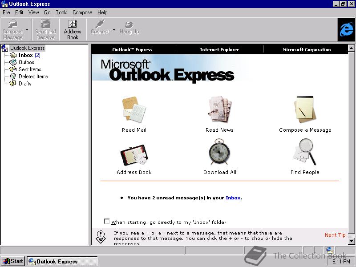This screenshot has height=267, width=356.
Task: Click the Next Tip link
Action: coord(335,235)
